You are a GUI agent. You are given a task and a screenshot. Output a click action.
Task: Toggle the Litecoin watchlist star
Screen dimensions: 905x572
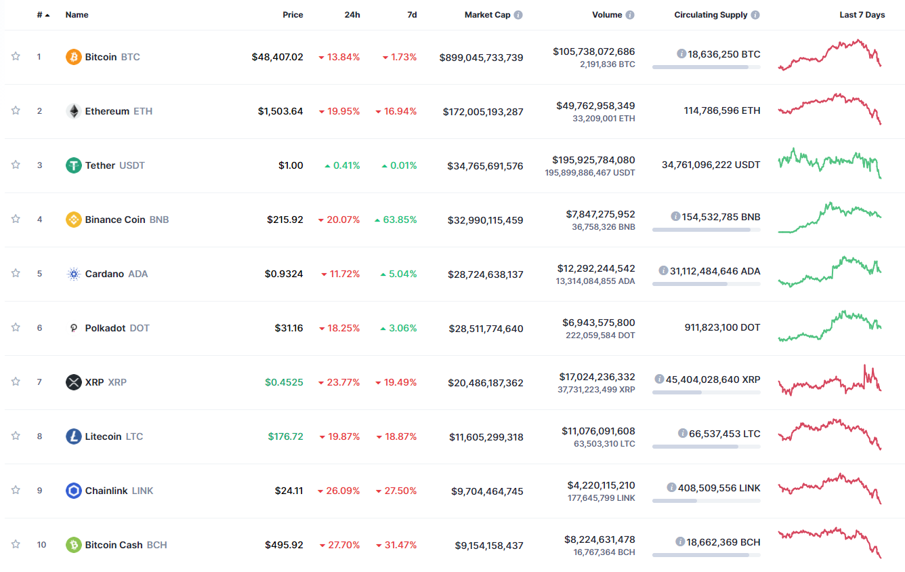(16, 436)
